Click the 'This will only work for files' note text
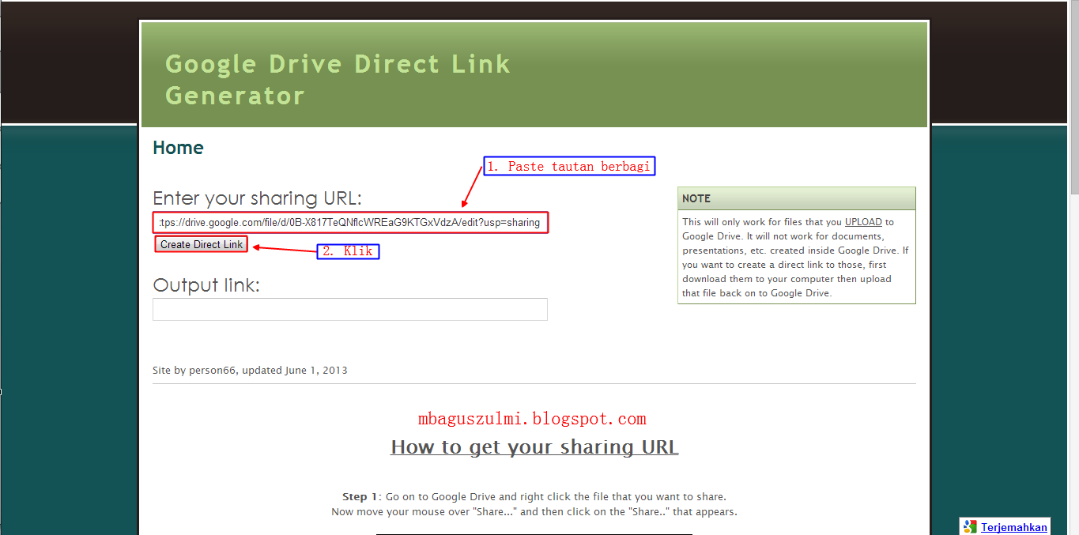The width and height of the screenshot is (1079, 535). pos(796,258)
